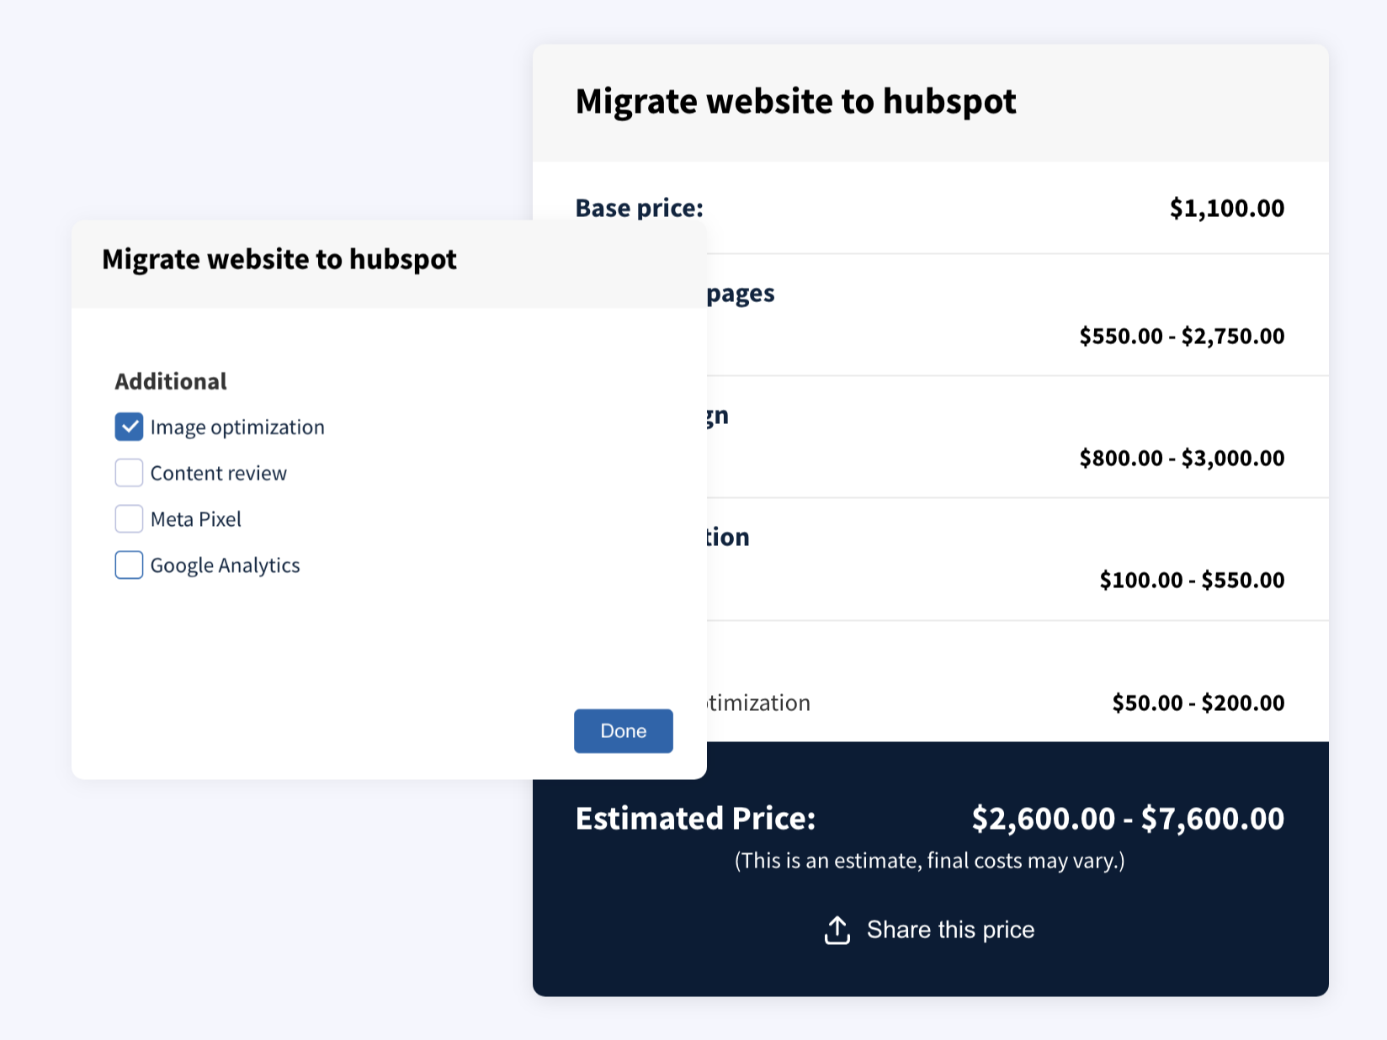Click the Estimated Price total amount
The image size is (1387, 1040).
click(x=1128, y=819)
